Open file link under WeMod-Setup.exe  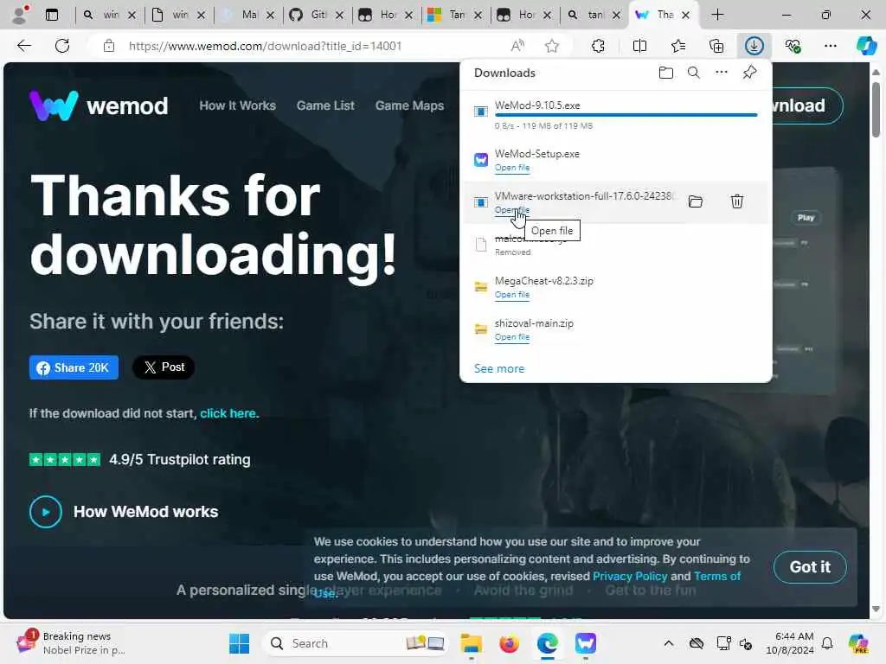pyautogui.click(x=512, y=168)
